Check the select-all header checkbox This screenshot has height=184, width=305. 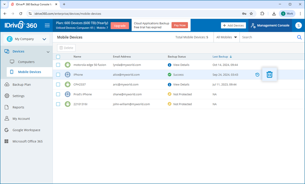click(x=58, y=57)
